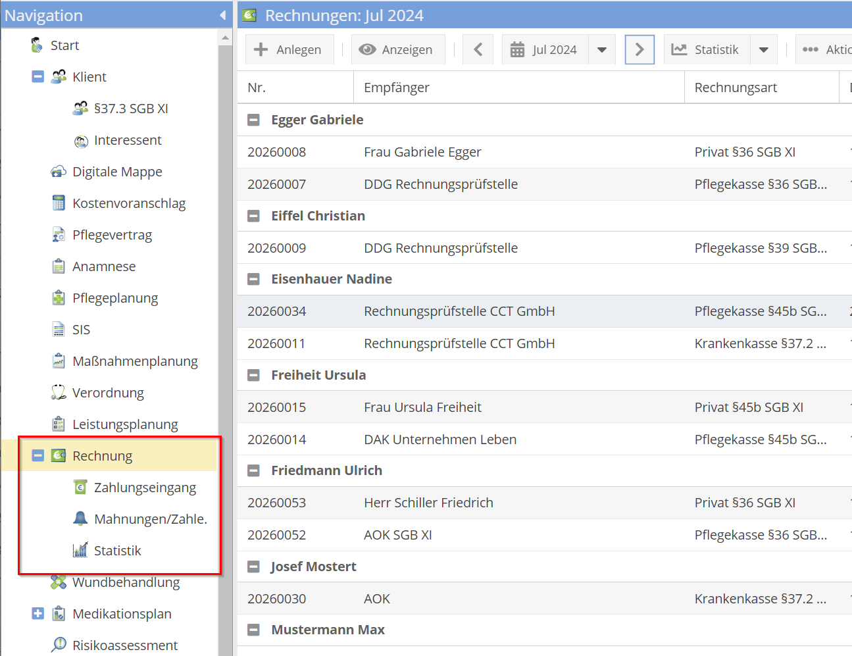
Task: Open the Jul 2024 month dropdown arrow
Action: tap(602, 50)
